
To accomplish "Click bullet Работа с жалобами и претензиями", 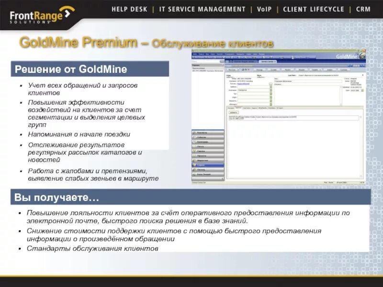I will pos(93,175).
